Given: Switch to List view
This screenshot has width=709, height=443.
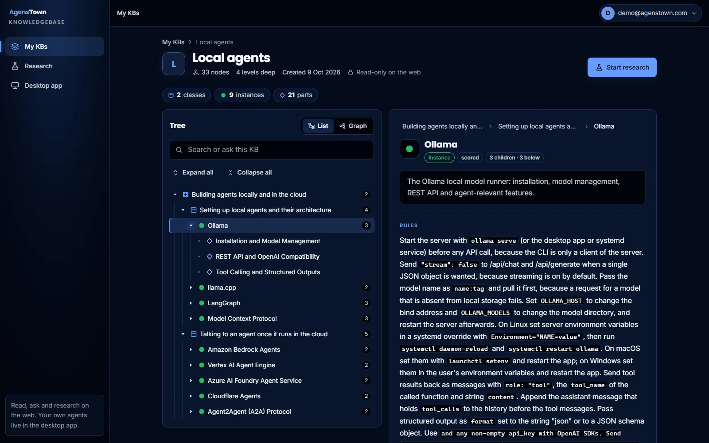Looking at the screenshot, I should [x=318, y=126].
